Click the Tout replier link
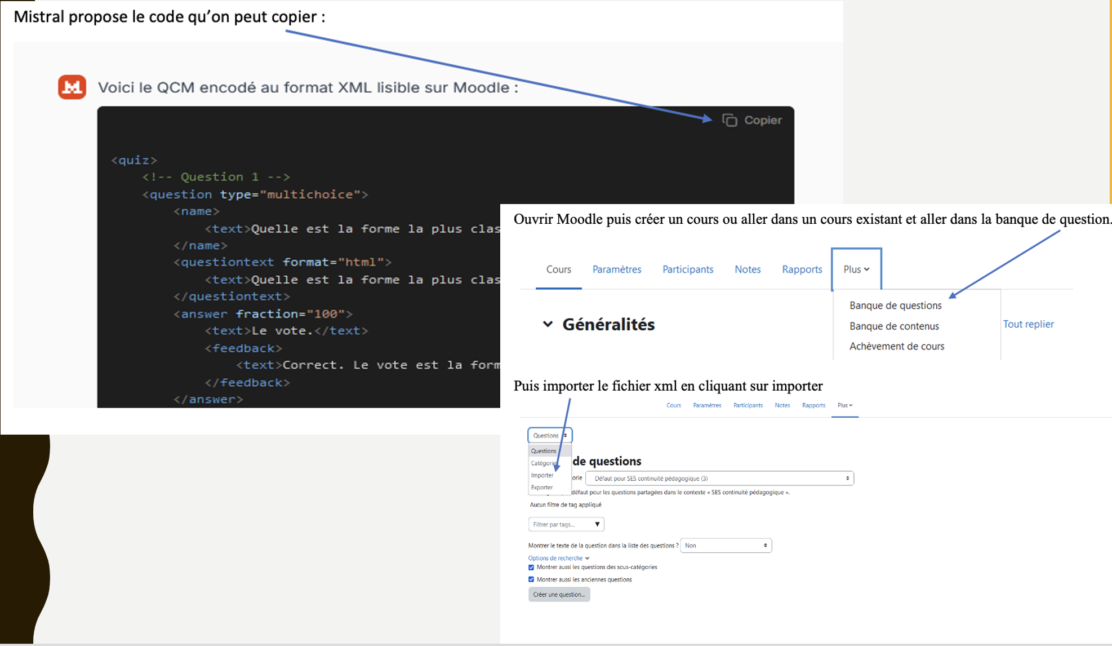 point(1028,324)
